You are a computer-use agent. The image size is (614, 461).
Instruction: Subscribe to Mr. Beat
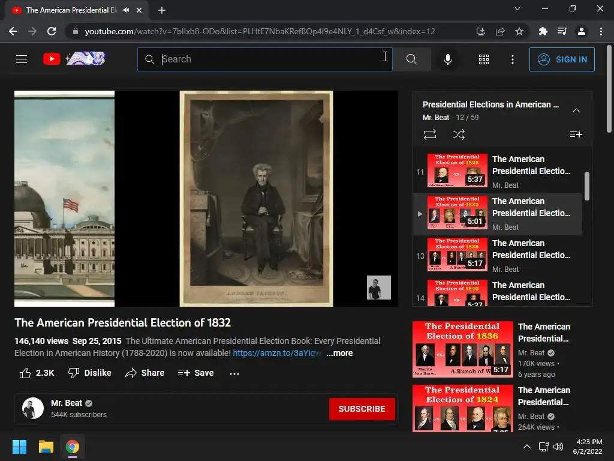pyautogui.click(x=362, y=409)
